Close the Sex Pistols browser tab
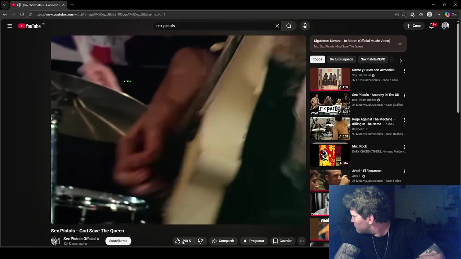The height and width of the screenshot is (259, 461). coord(63,5)
